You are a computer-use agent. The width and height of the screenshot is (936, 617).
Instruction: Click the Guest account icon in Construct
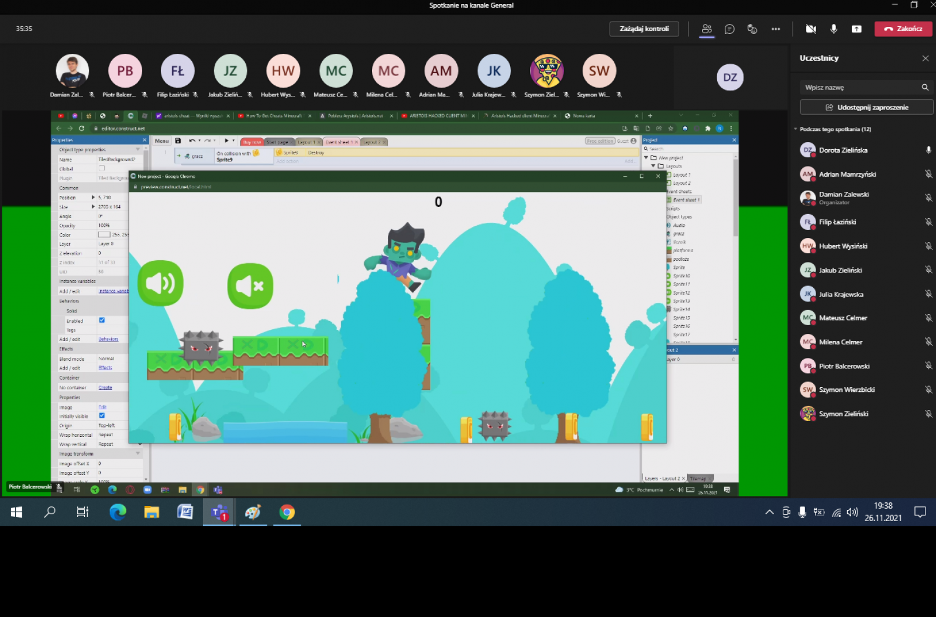click(x=633, y=141)
